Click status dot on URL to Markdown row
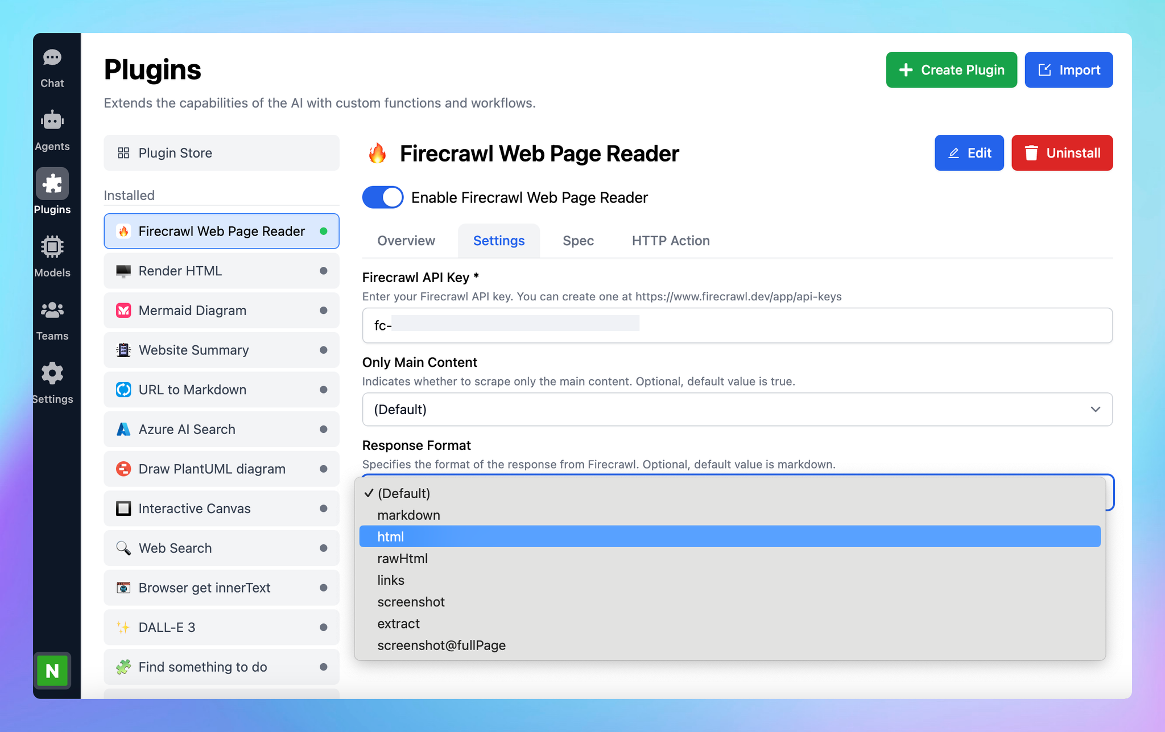1165x732 pixels. coord(324,390)
